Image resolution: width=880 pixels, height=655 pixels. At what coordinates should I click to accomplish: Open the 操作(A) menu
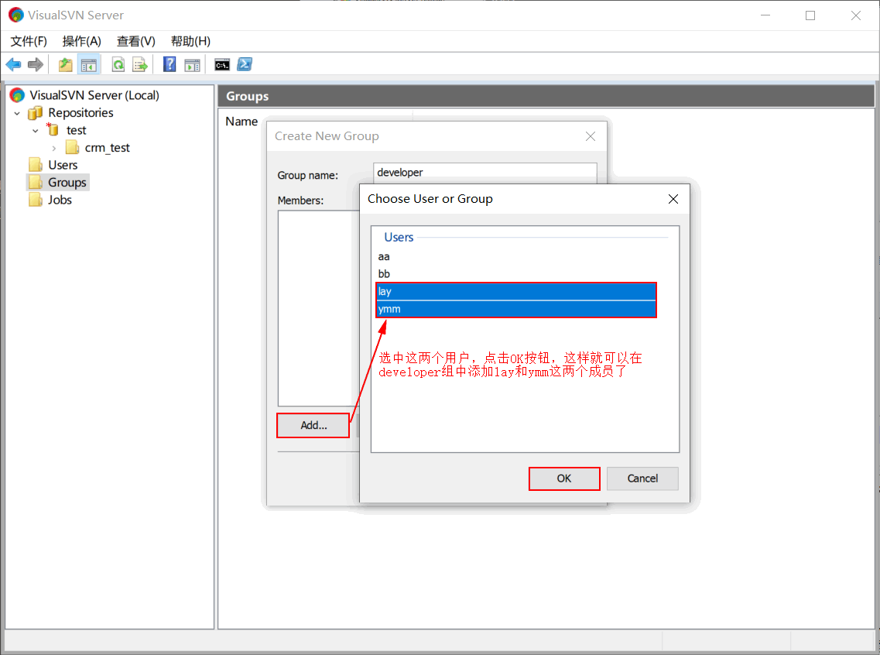[x=82, y=41]
